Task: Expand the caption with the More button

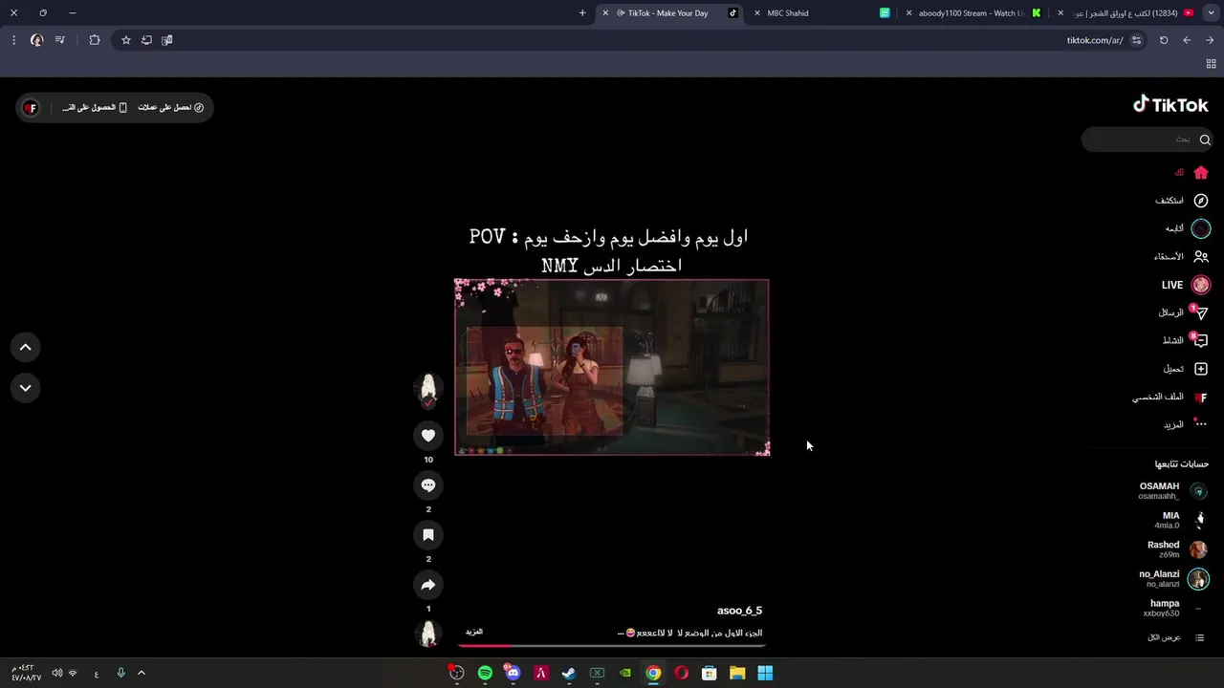Action: point(474,632)
